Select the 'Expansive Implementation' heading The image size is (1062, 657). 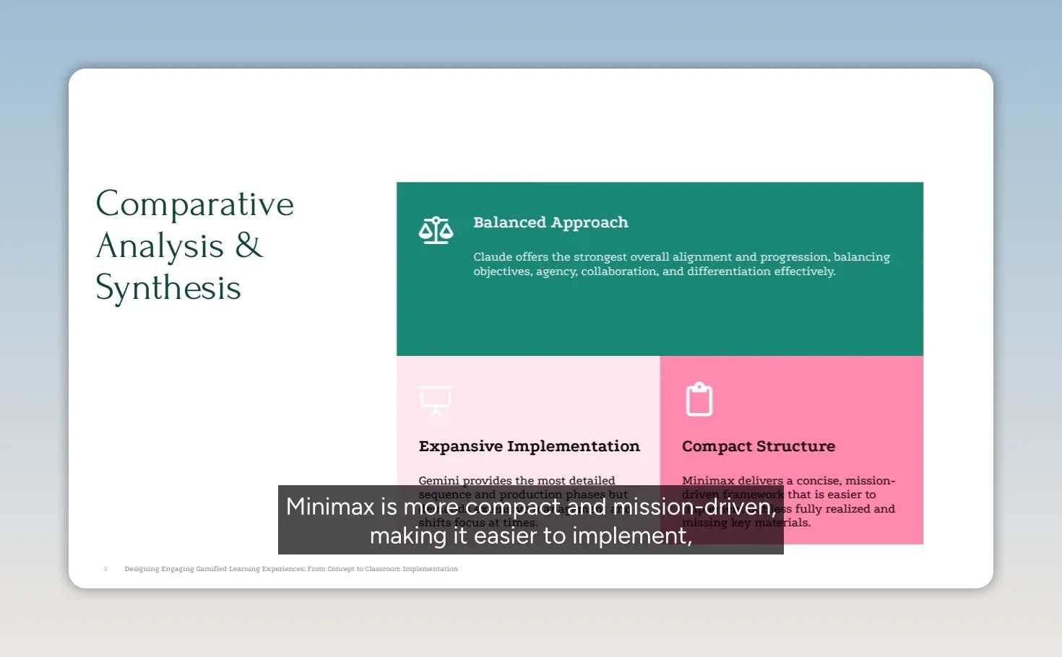pos(529,446)
